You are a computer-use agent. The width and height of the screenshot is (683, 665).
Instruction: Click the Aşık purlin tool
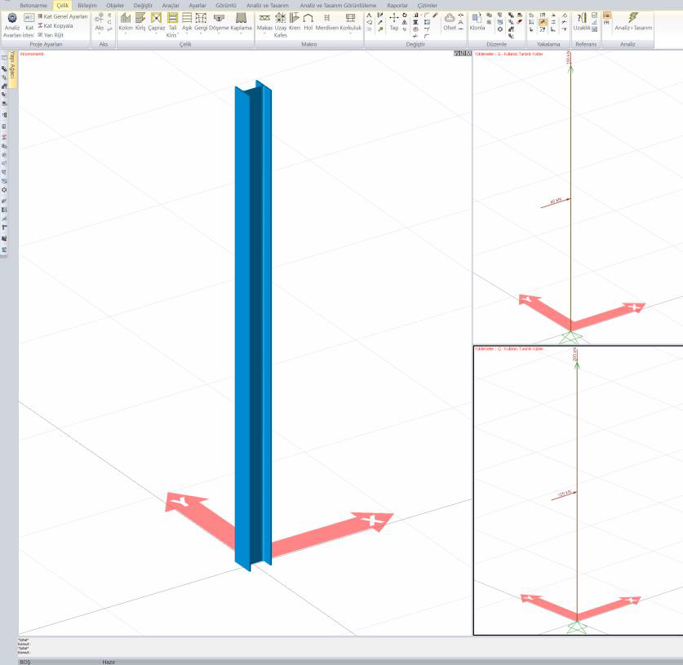tap(187, 21)
